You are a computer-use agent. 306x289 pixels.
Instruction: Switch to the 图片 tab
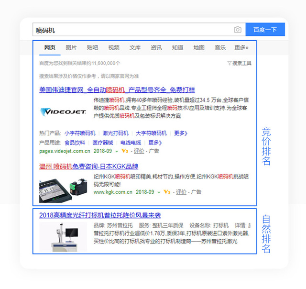[x=71, y=47]
